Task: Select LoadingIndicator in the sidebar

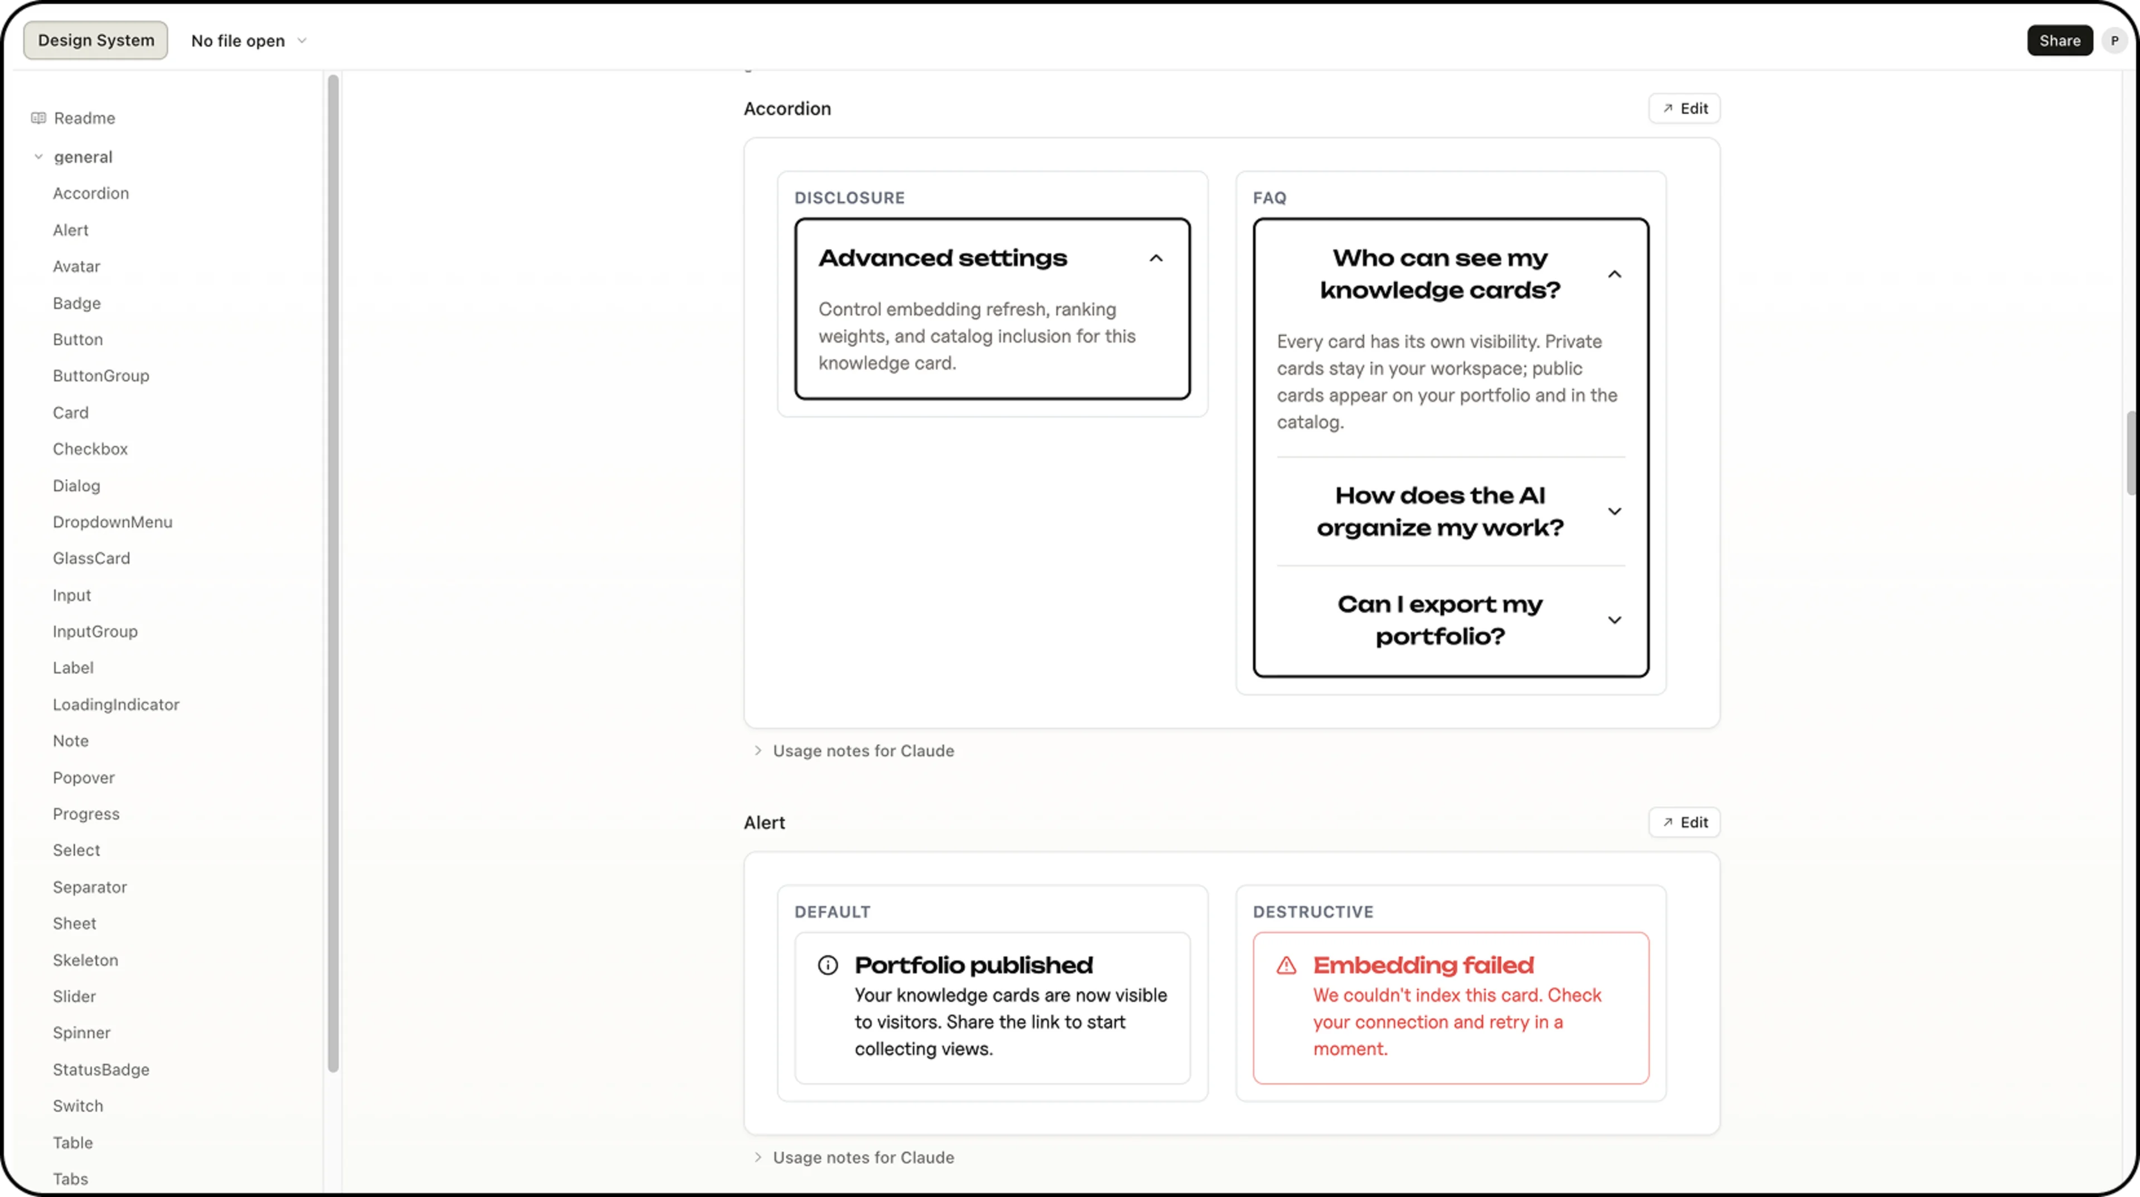Action: (116, 705)
